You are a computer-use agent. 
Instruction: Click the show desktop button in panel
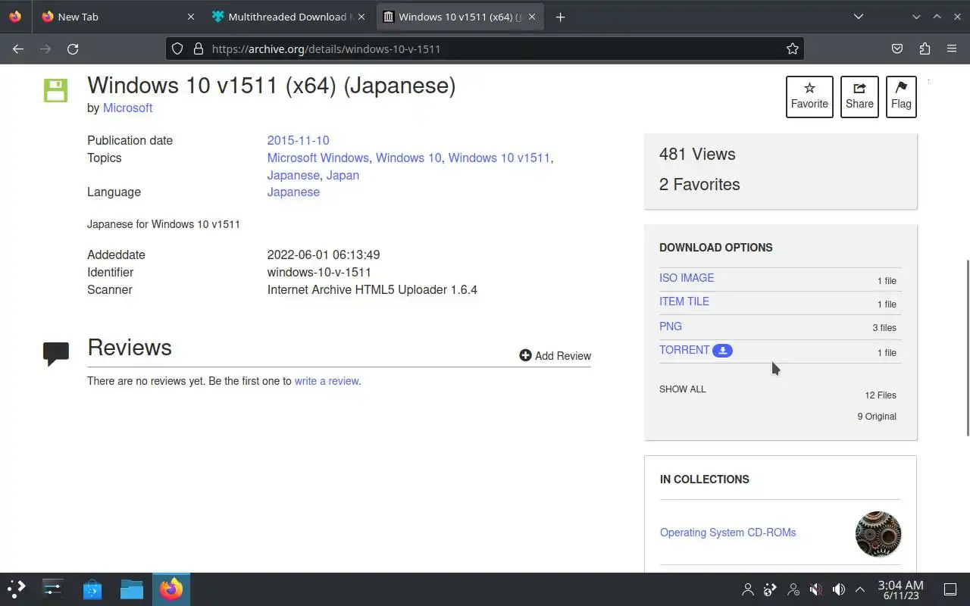tap(950, 589)
